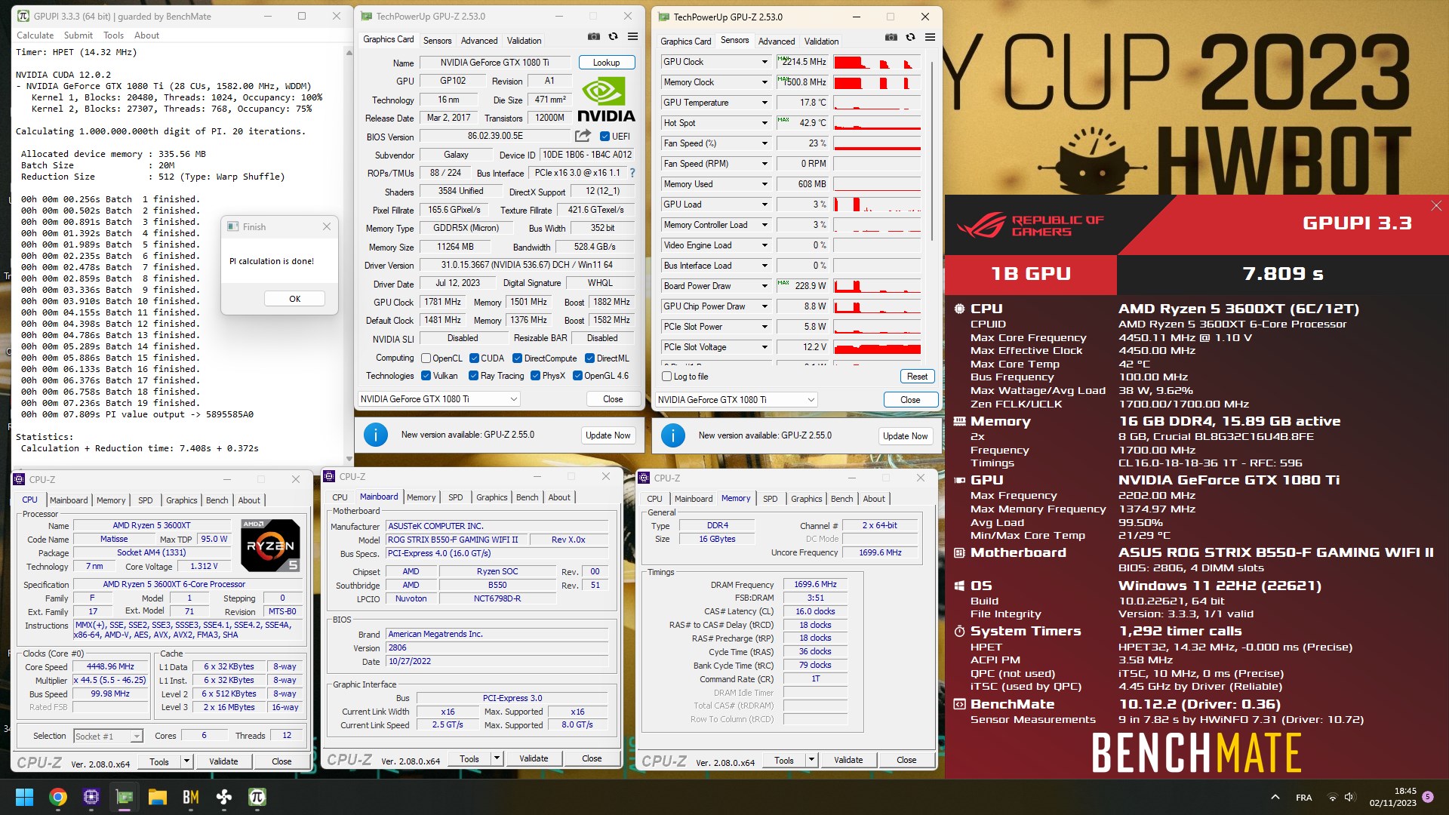The image size is (1449, 815).
Task: Open the Socket #1 selection dropdown in CPU-Z
Action: [x=108, y=737]
